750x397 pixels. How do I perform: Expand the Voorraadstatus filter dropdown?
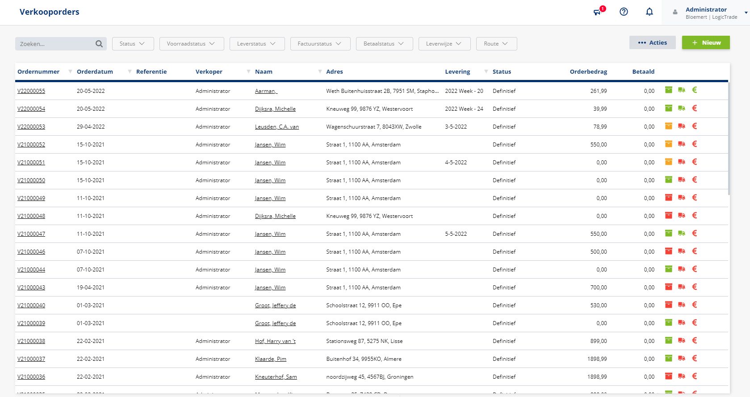pos(191,44)
